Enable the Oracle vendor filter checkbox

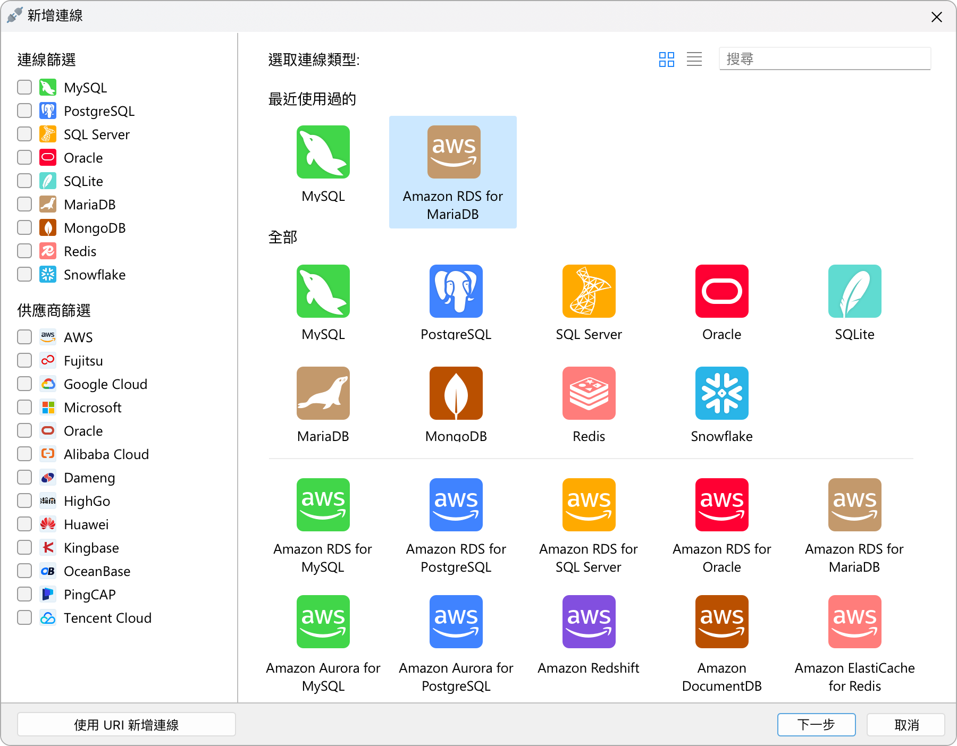(x=24, y=430)
